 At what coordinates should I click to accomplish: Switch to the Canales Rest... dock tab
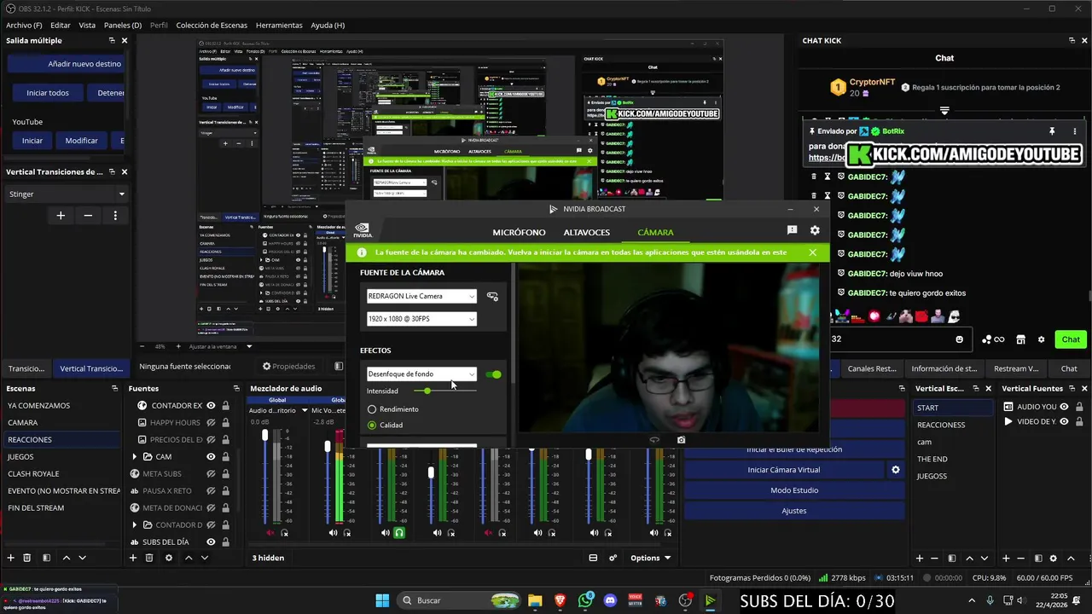tap(872, 368)
